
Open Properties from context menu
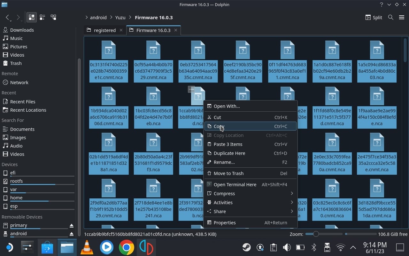[251, 222]
